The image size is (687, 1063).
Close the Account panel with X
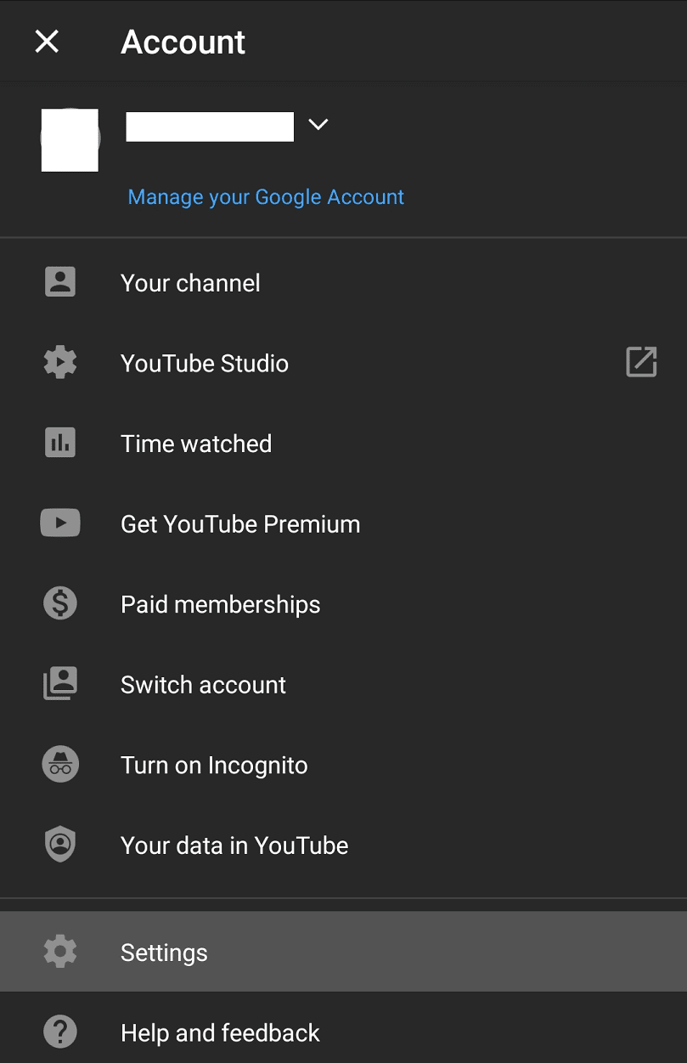click(47, 41)
